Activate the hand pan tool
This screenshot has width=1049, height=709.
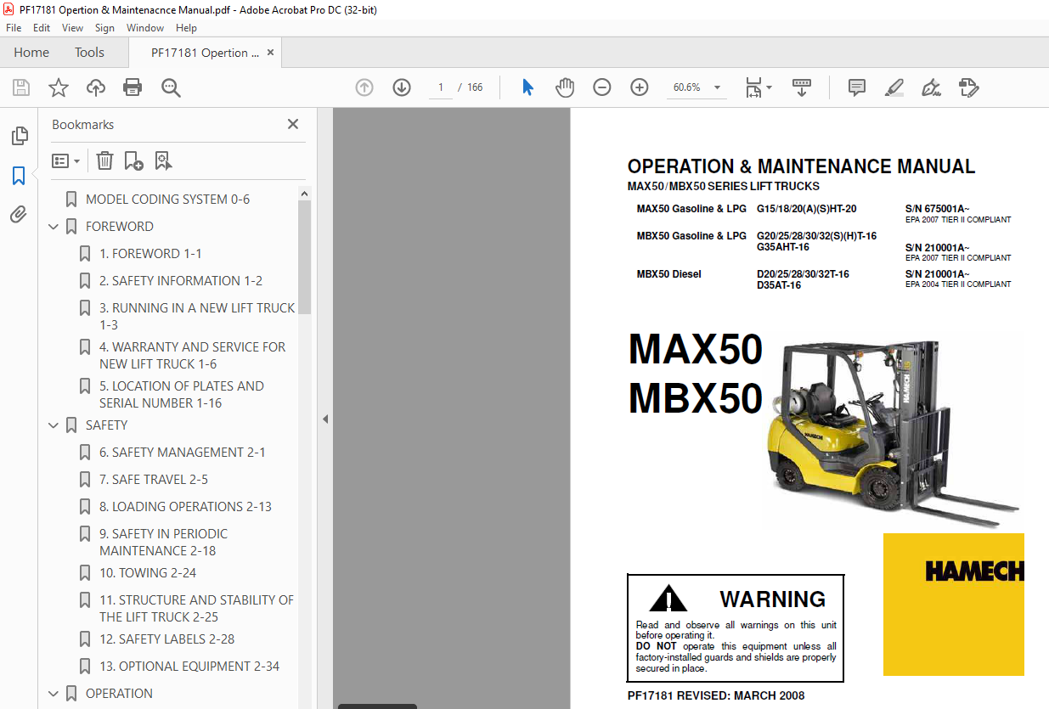pos(565,87)
